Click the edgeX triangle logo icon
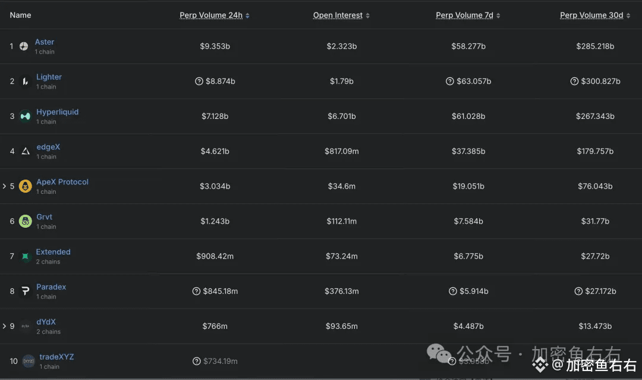Image resolution: width=642 pixels, height=380 pixels. [x=25, y=152]
